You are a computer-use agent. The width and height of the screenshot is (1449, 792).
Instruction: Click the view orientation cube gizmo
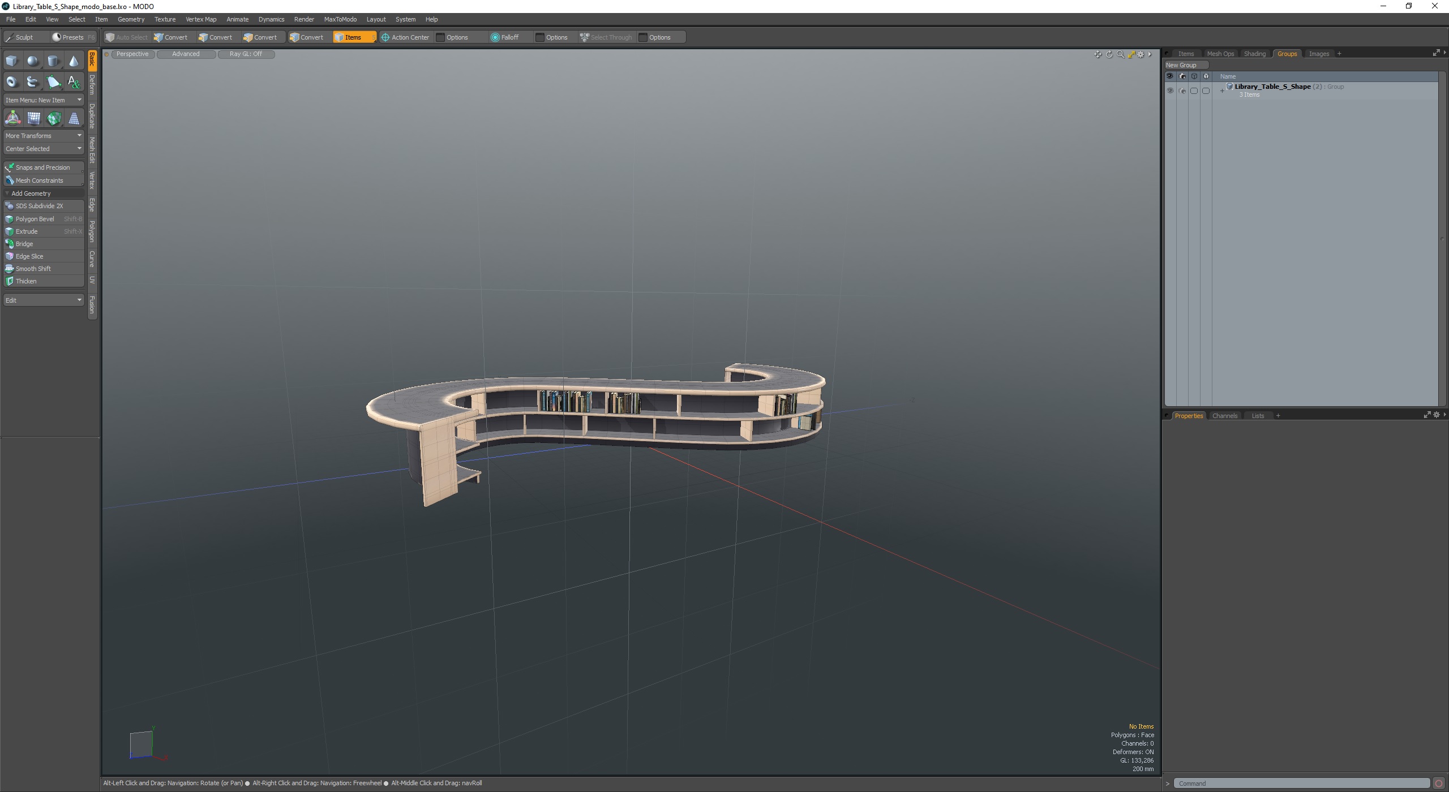click(142, 744)
